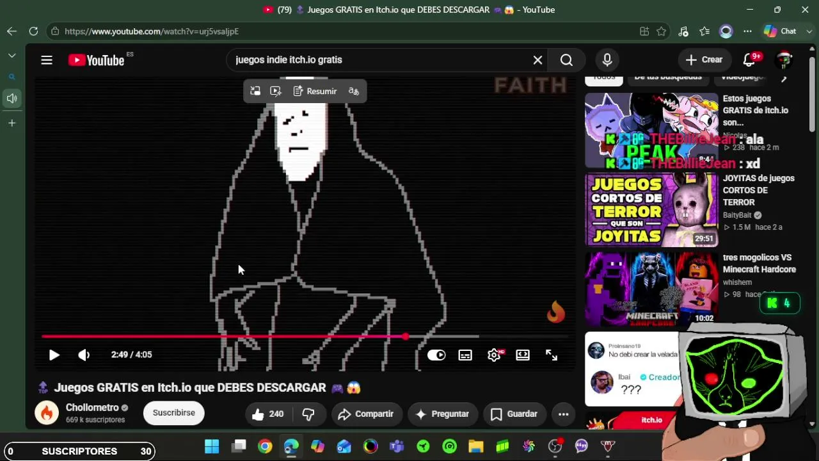Image resolution: width=819 pixels, height=461 pixels.
Task: Open the Favorites list
Action: click(x=704, y=31)
